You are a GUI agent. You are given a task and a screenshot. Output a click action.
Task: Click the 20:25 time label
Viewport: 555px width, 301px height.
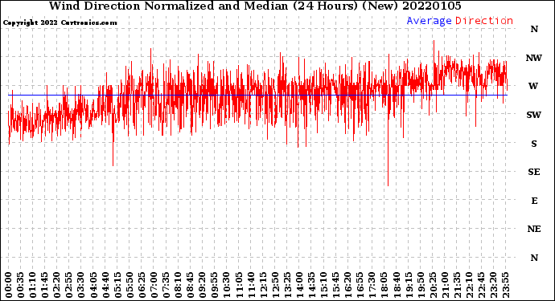pyautogui.click(x=433, y=285)
